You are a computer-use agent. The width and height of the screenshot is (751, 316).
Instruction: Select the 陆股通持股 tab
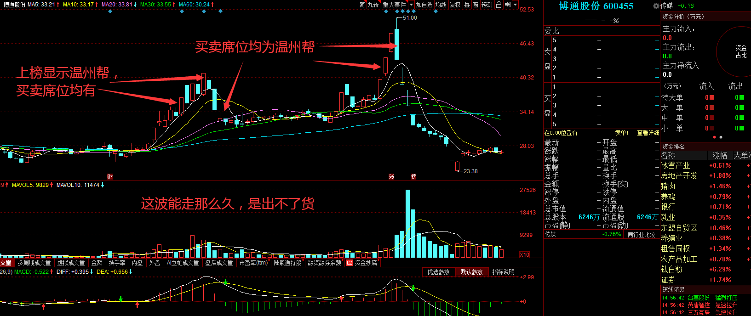click(x=288, y=263)
